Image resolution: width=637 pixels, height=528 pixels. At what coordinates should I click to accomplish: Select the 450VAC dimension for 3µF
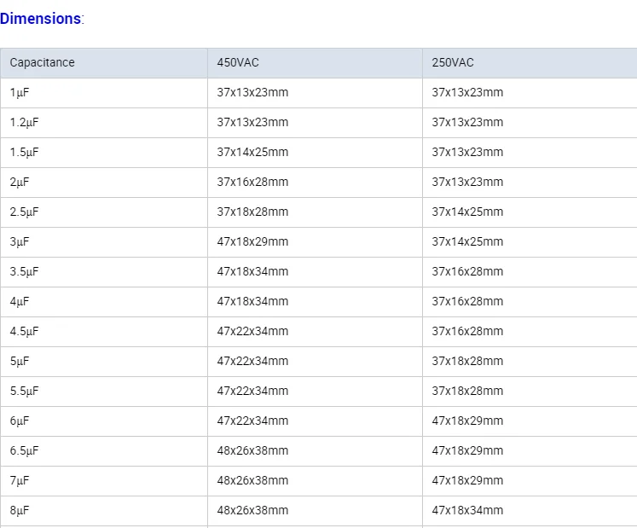coord(252,242)
